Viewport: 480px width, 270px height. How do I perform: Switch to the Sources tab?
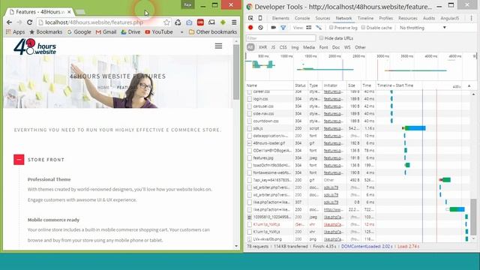click(x=322, y=18)
